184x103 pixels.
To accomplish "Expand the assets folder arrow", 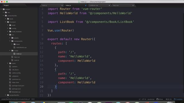I will (x=10, y=38).
